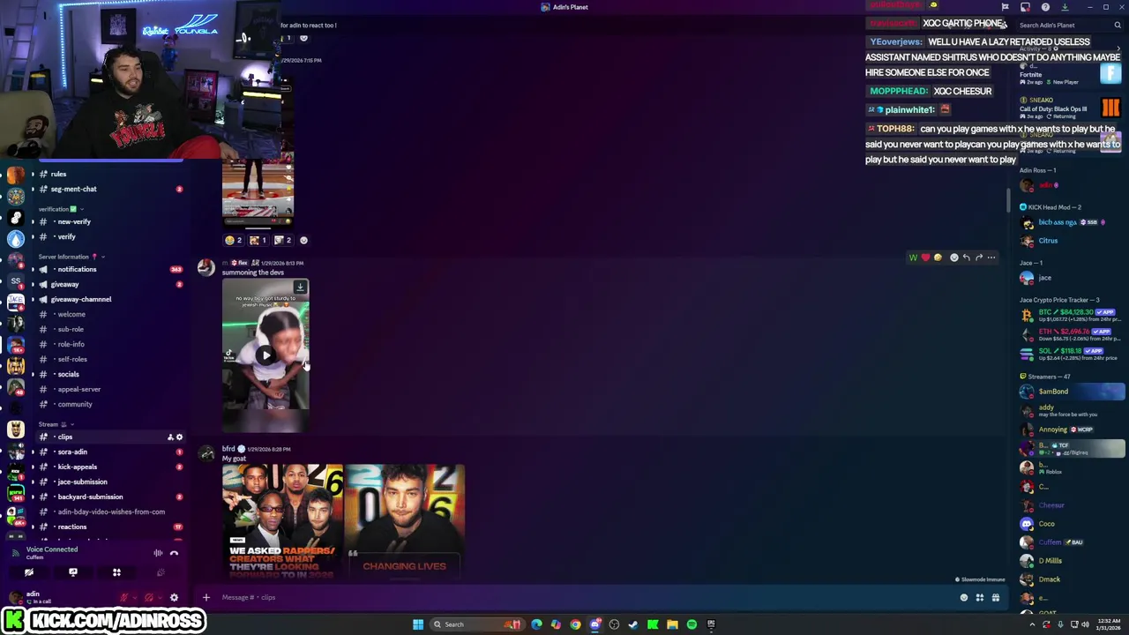Viewport: 1129px width, 635px height.
Task: Open Google Chrome from the taskbar
Action: (x=575, y=624)
